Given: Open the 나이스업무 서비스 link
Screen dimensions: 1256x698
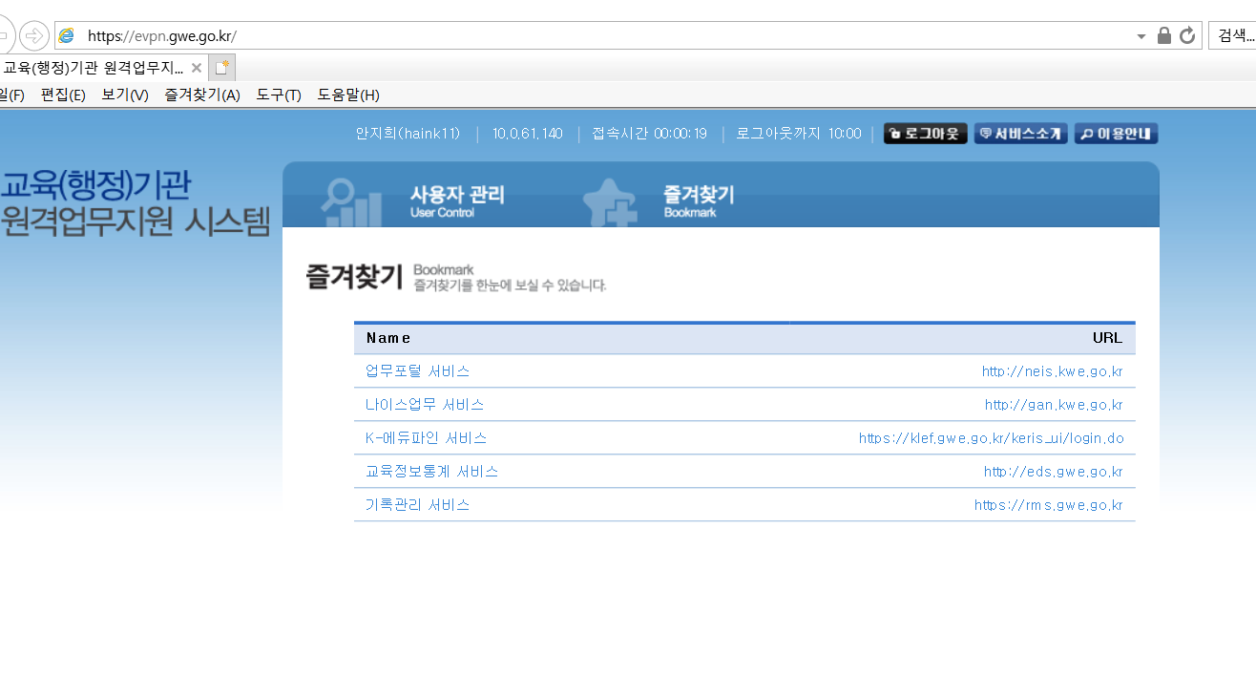Looking at the screenshot, I should point(425,405).
